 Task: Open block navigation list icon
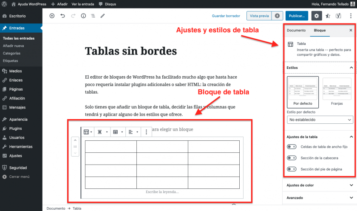pyautogui.click(x=93, y=16)
